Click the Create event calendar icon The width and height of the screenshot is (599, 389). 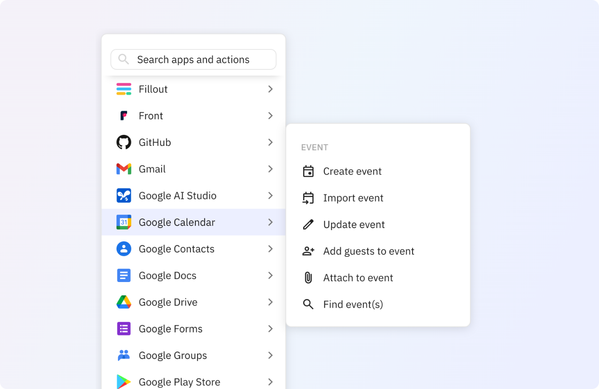pyautogui.click(x=308, y=171)
